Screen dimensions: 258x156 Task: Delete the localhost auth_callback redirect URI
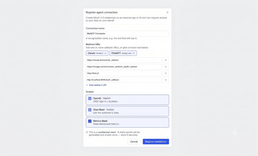coord(166,80)
